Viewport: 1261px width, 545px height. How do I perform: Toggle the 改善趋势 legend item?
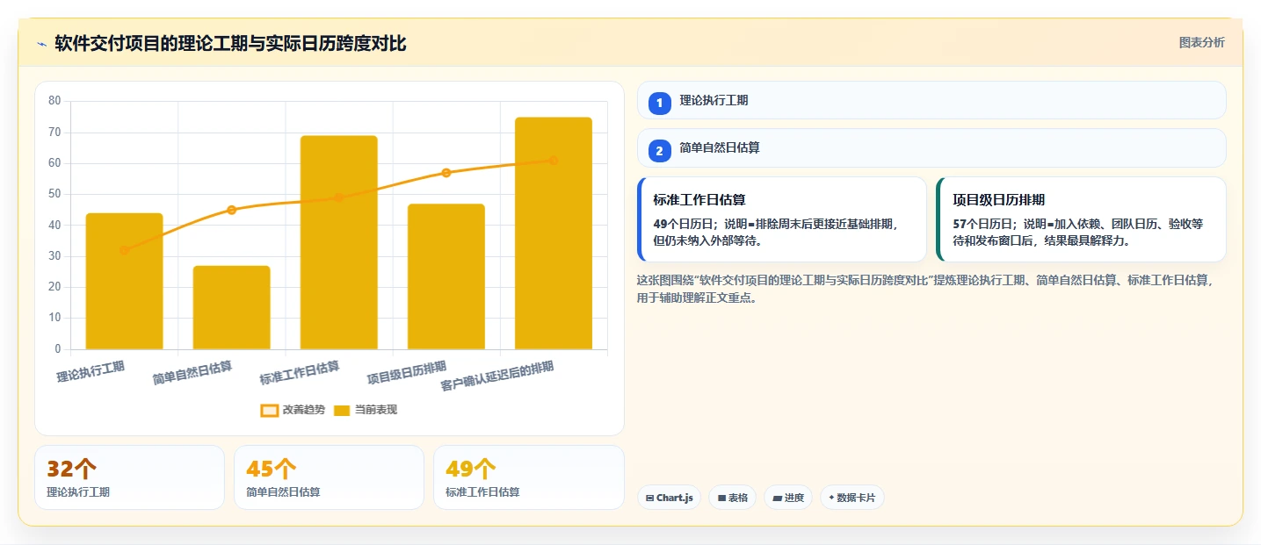[x=294, y=410]
